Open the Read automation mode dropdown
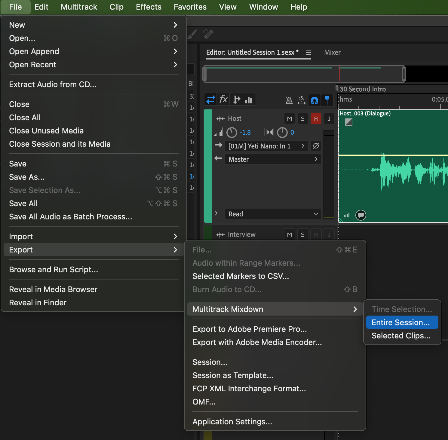The width and height of the screenshot is (448, 440). pyautogui.click(x=273, y=214)
